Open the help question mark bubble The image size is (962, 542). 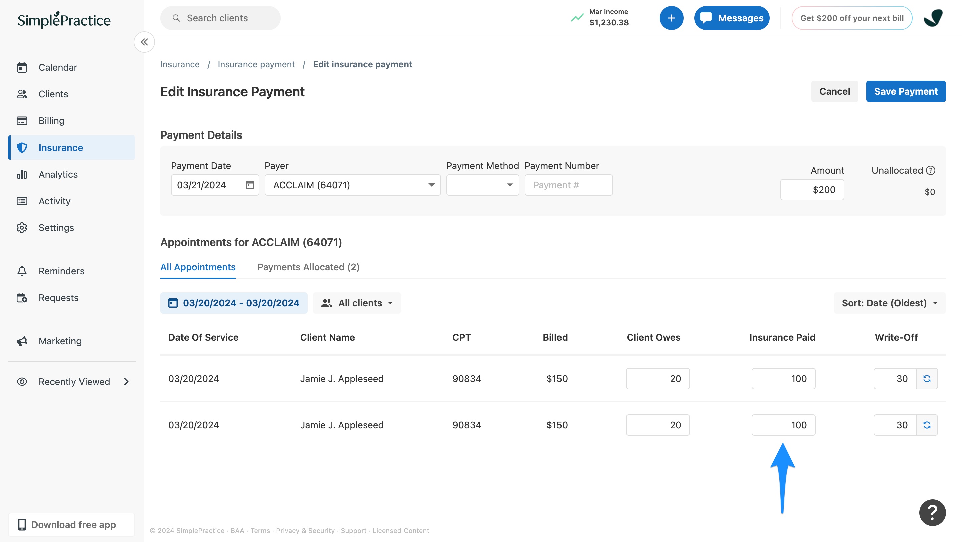(932, 512)
